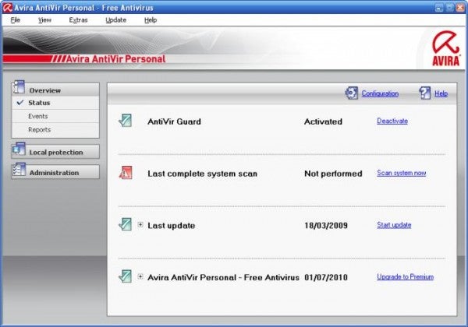Open the File menu
The height and width of the screenshot is (327, 468).
(x=16, y=19)
